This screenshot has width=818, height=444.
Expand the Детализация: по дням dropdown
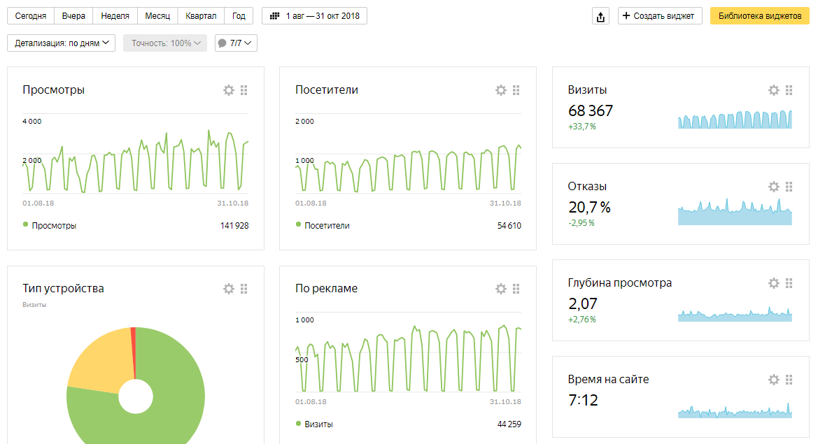(61, 43)
